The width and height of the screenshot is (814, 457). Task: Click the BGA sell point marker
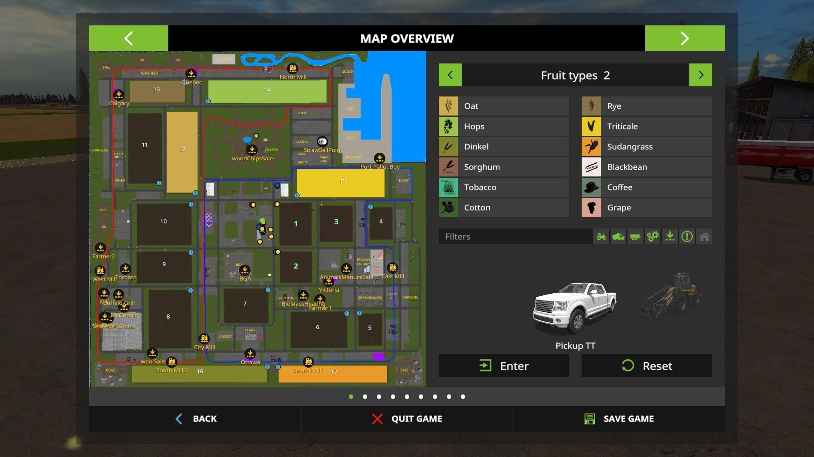tap(245, 270)
